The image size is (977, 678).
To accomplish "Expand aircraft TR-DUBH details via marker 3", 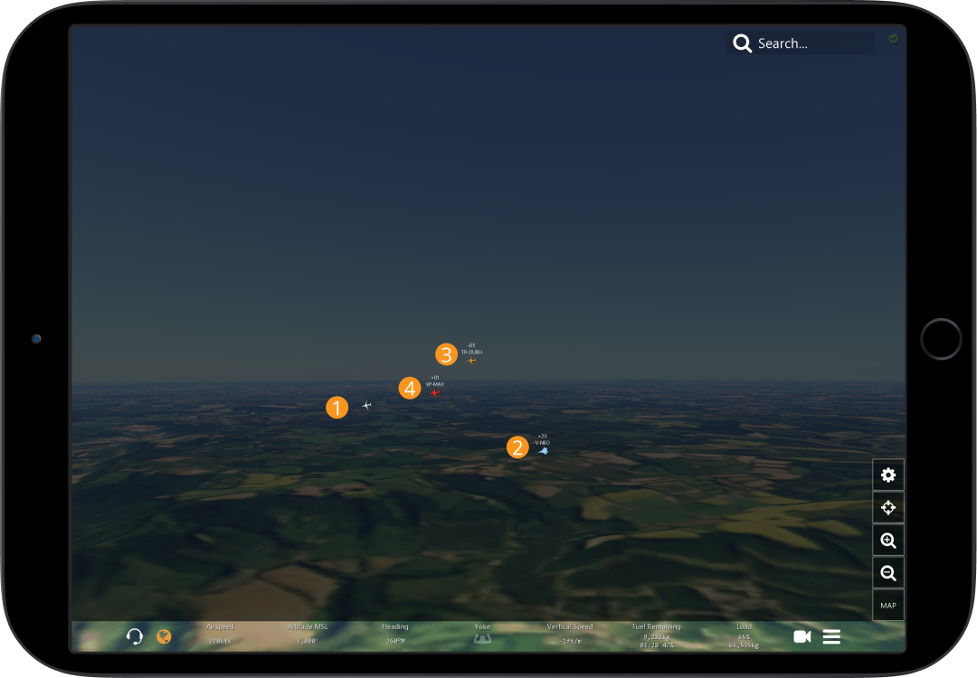I will tap(446, 354).
